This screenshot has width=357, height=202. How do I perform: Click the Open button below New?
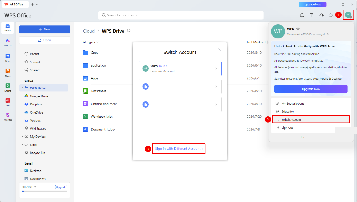tap(45, 40)
